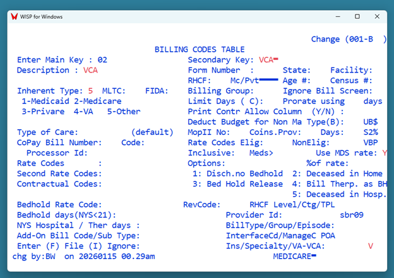Click the Enter (F) File (I) Ignore prompt
This screenshot has width=394, height=278.
click(x=78, y=246)
